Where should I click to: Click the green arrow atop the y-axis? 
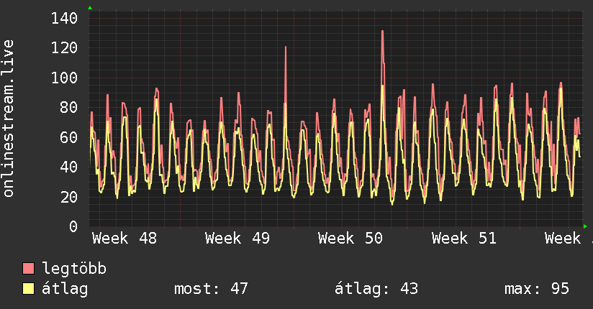(x=90, y=8)
